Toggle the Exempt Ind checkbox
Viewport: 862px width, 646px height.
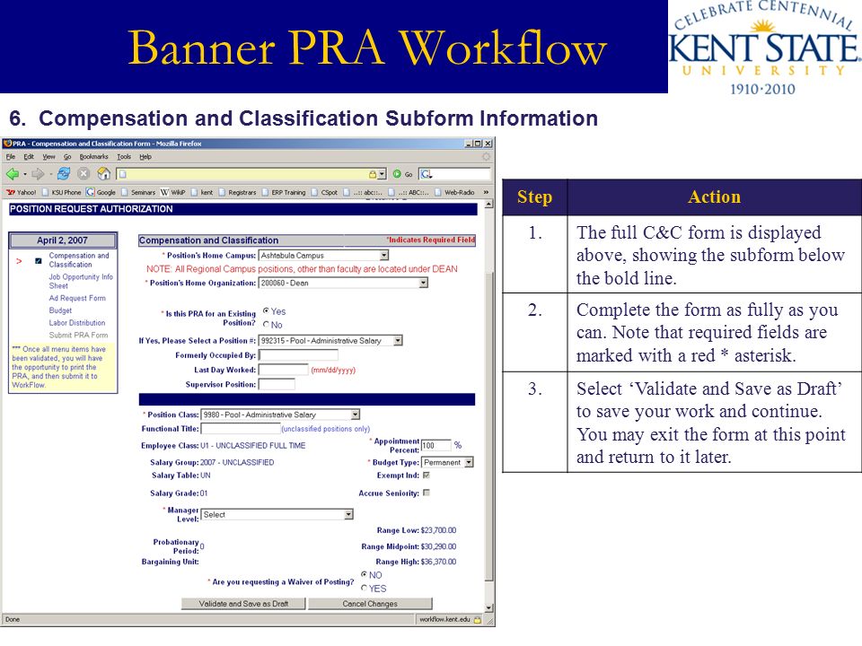426,476
